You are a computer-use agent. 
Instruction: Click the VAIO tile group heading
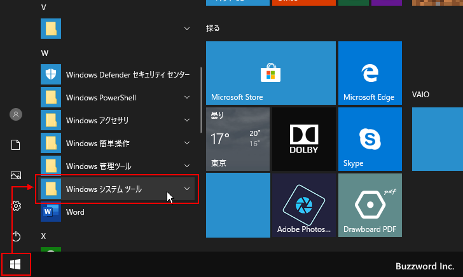[x=420, y=95]
